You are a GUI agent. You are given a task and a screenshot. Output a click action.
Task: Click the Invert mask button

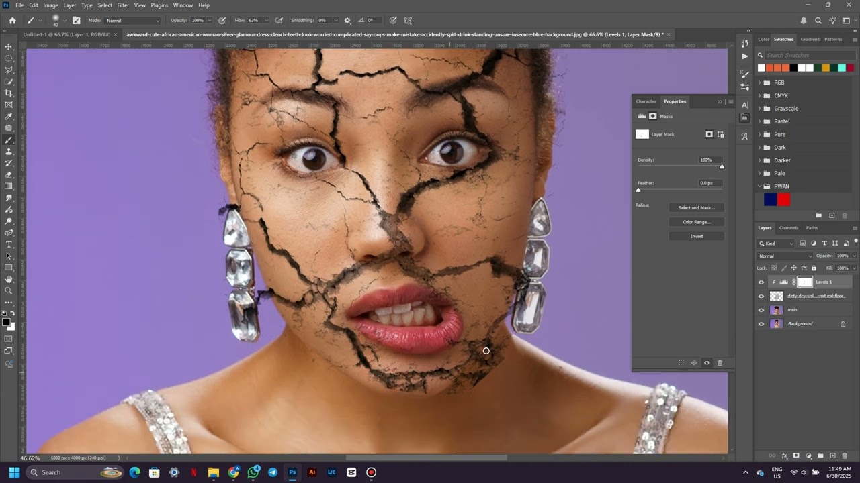(696, 236)
